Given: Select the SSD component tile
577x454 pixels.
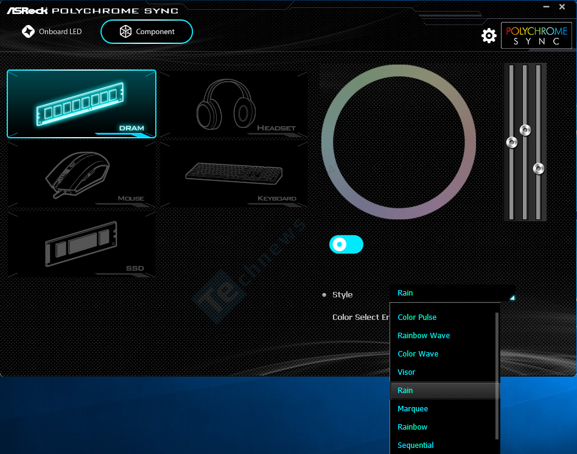Looking at the screenshot, I should coord(82,244).
